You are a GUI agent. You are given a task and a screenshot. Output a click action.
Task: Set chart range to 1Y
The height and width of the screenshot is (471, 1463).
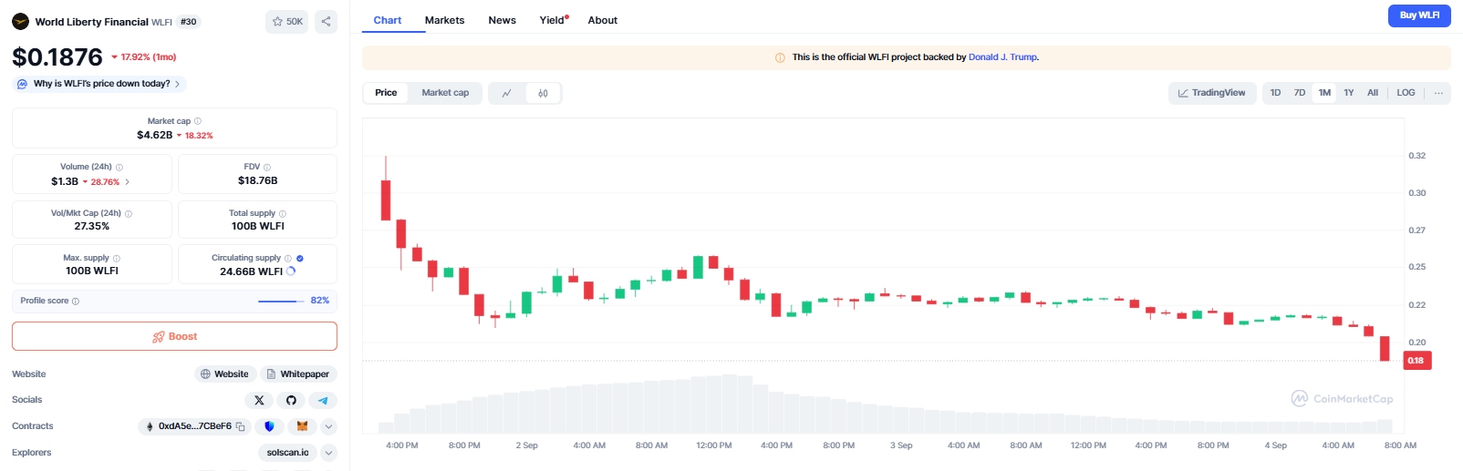point(1349,93)
